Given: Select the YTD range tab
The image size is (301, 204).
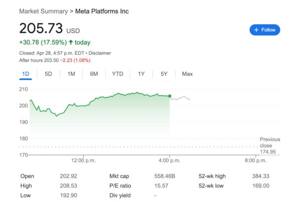Looking at the screenshot, I should point(117,74).
